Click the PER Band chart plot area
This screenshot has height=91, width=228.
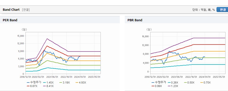[x=63, y=53]
